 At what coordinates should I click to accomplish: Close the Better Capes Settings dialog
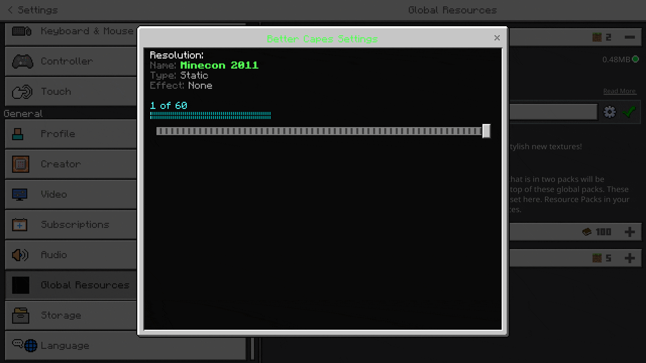click(x=497, y=38)
